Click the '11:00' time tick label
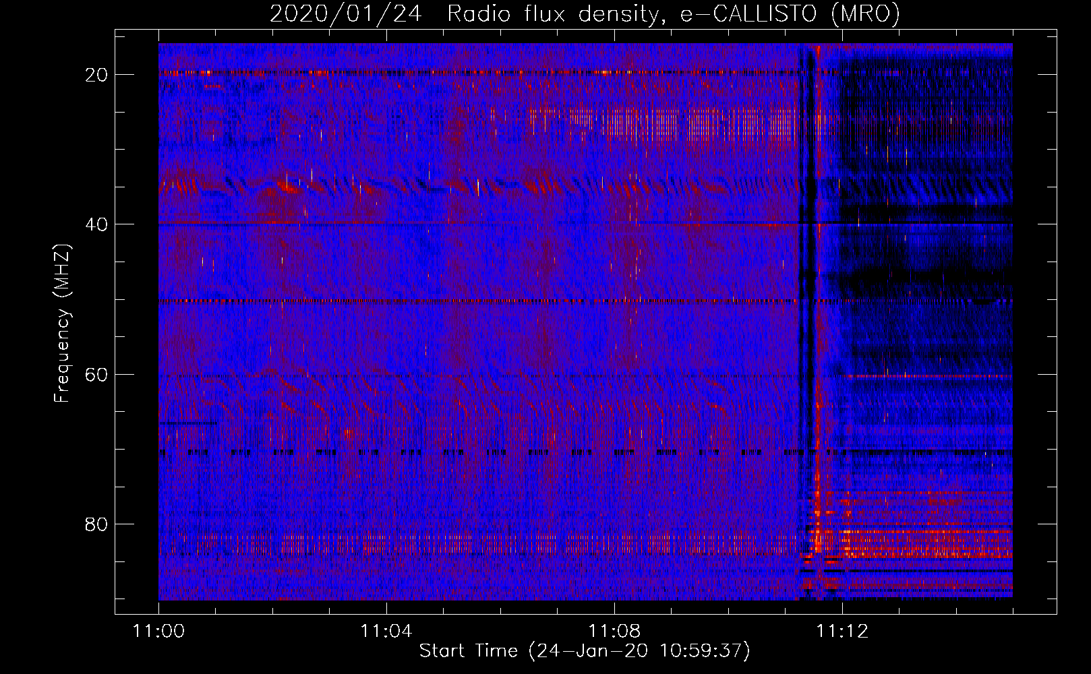The image size is (1091, 674). coord(159,632)
